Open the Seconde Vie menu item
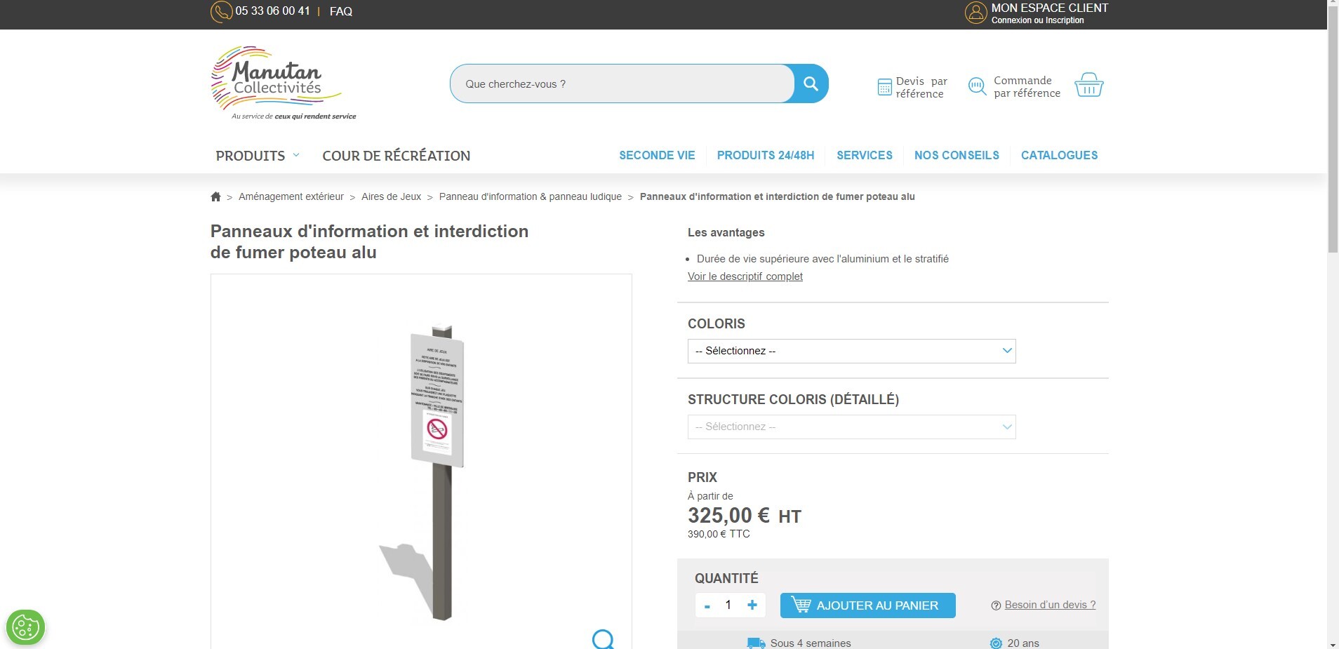Viewport: 1339px width, 649px height. pos(656,156)
